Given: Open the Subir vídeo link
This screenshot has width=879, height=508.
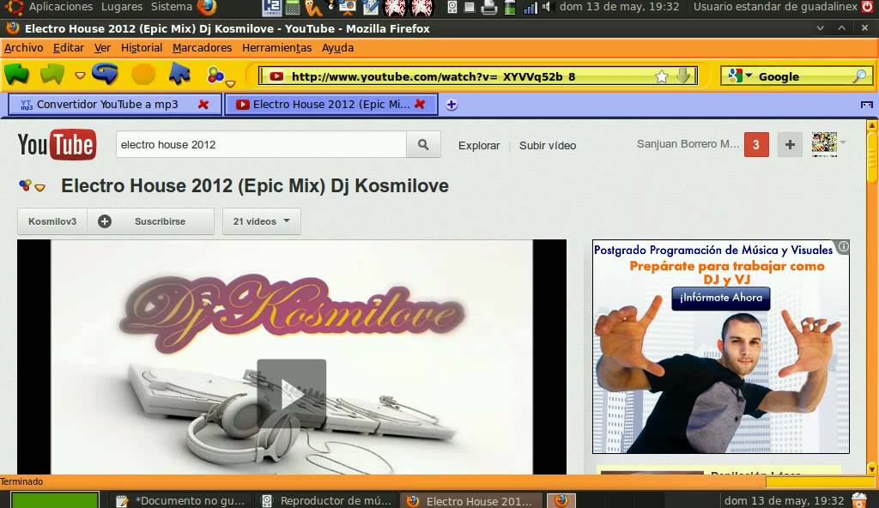Looking at the screenshot, I should (x=548, y=145).
